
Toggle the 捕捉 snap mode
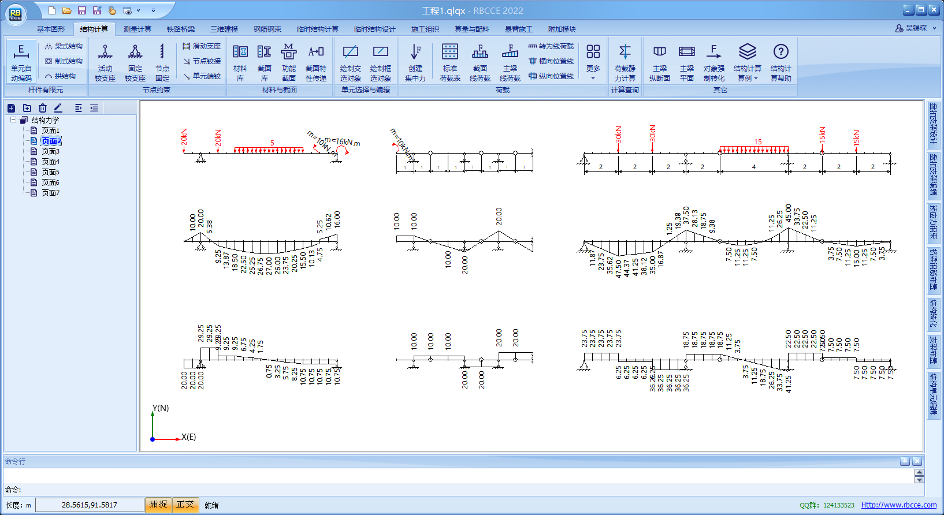158,505
